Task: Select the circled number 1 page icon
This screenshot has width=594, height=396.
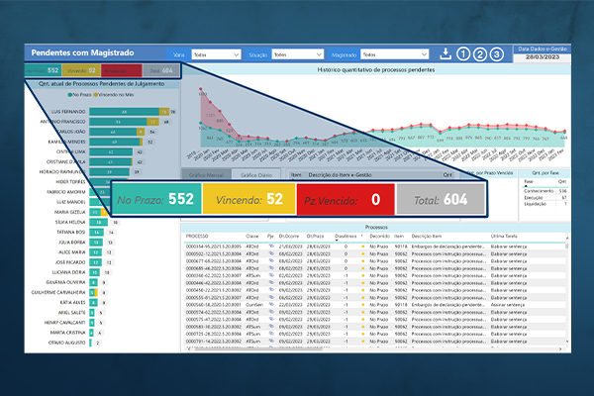Action: [x=463, y=54]
